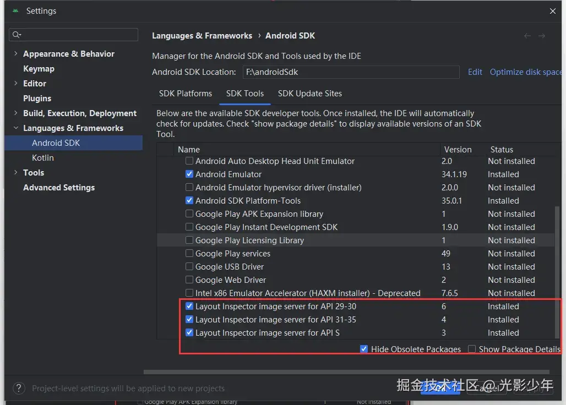Expand Appearance & Behavior section
Viewport: 566px width, 405px height.
pyautogui.click(x=15, y=53)
